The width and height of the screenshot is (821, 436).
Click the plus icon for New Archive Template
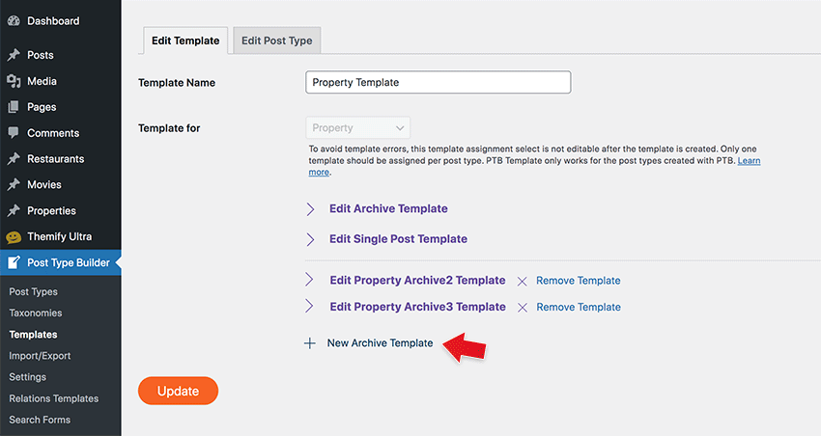coord(310,343)
